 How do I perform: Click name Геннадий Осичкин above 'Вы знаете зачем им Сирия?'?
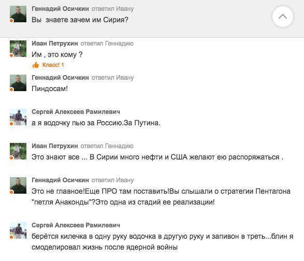[60, 9]
